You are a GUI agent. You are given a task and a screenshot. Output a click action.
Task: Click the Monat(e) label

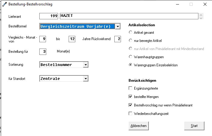[63, 51]
